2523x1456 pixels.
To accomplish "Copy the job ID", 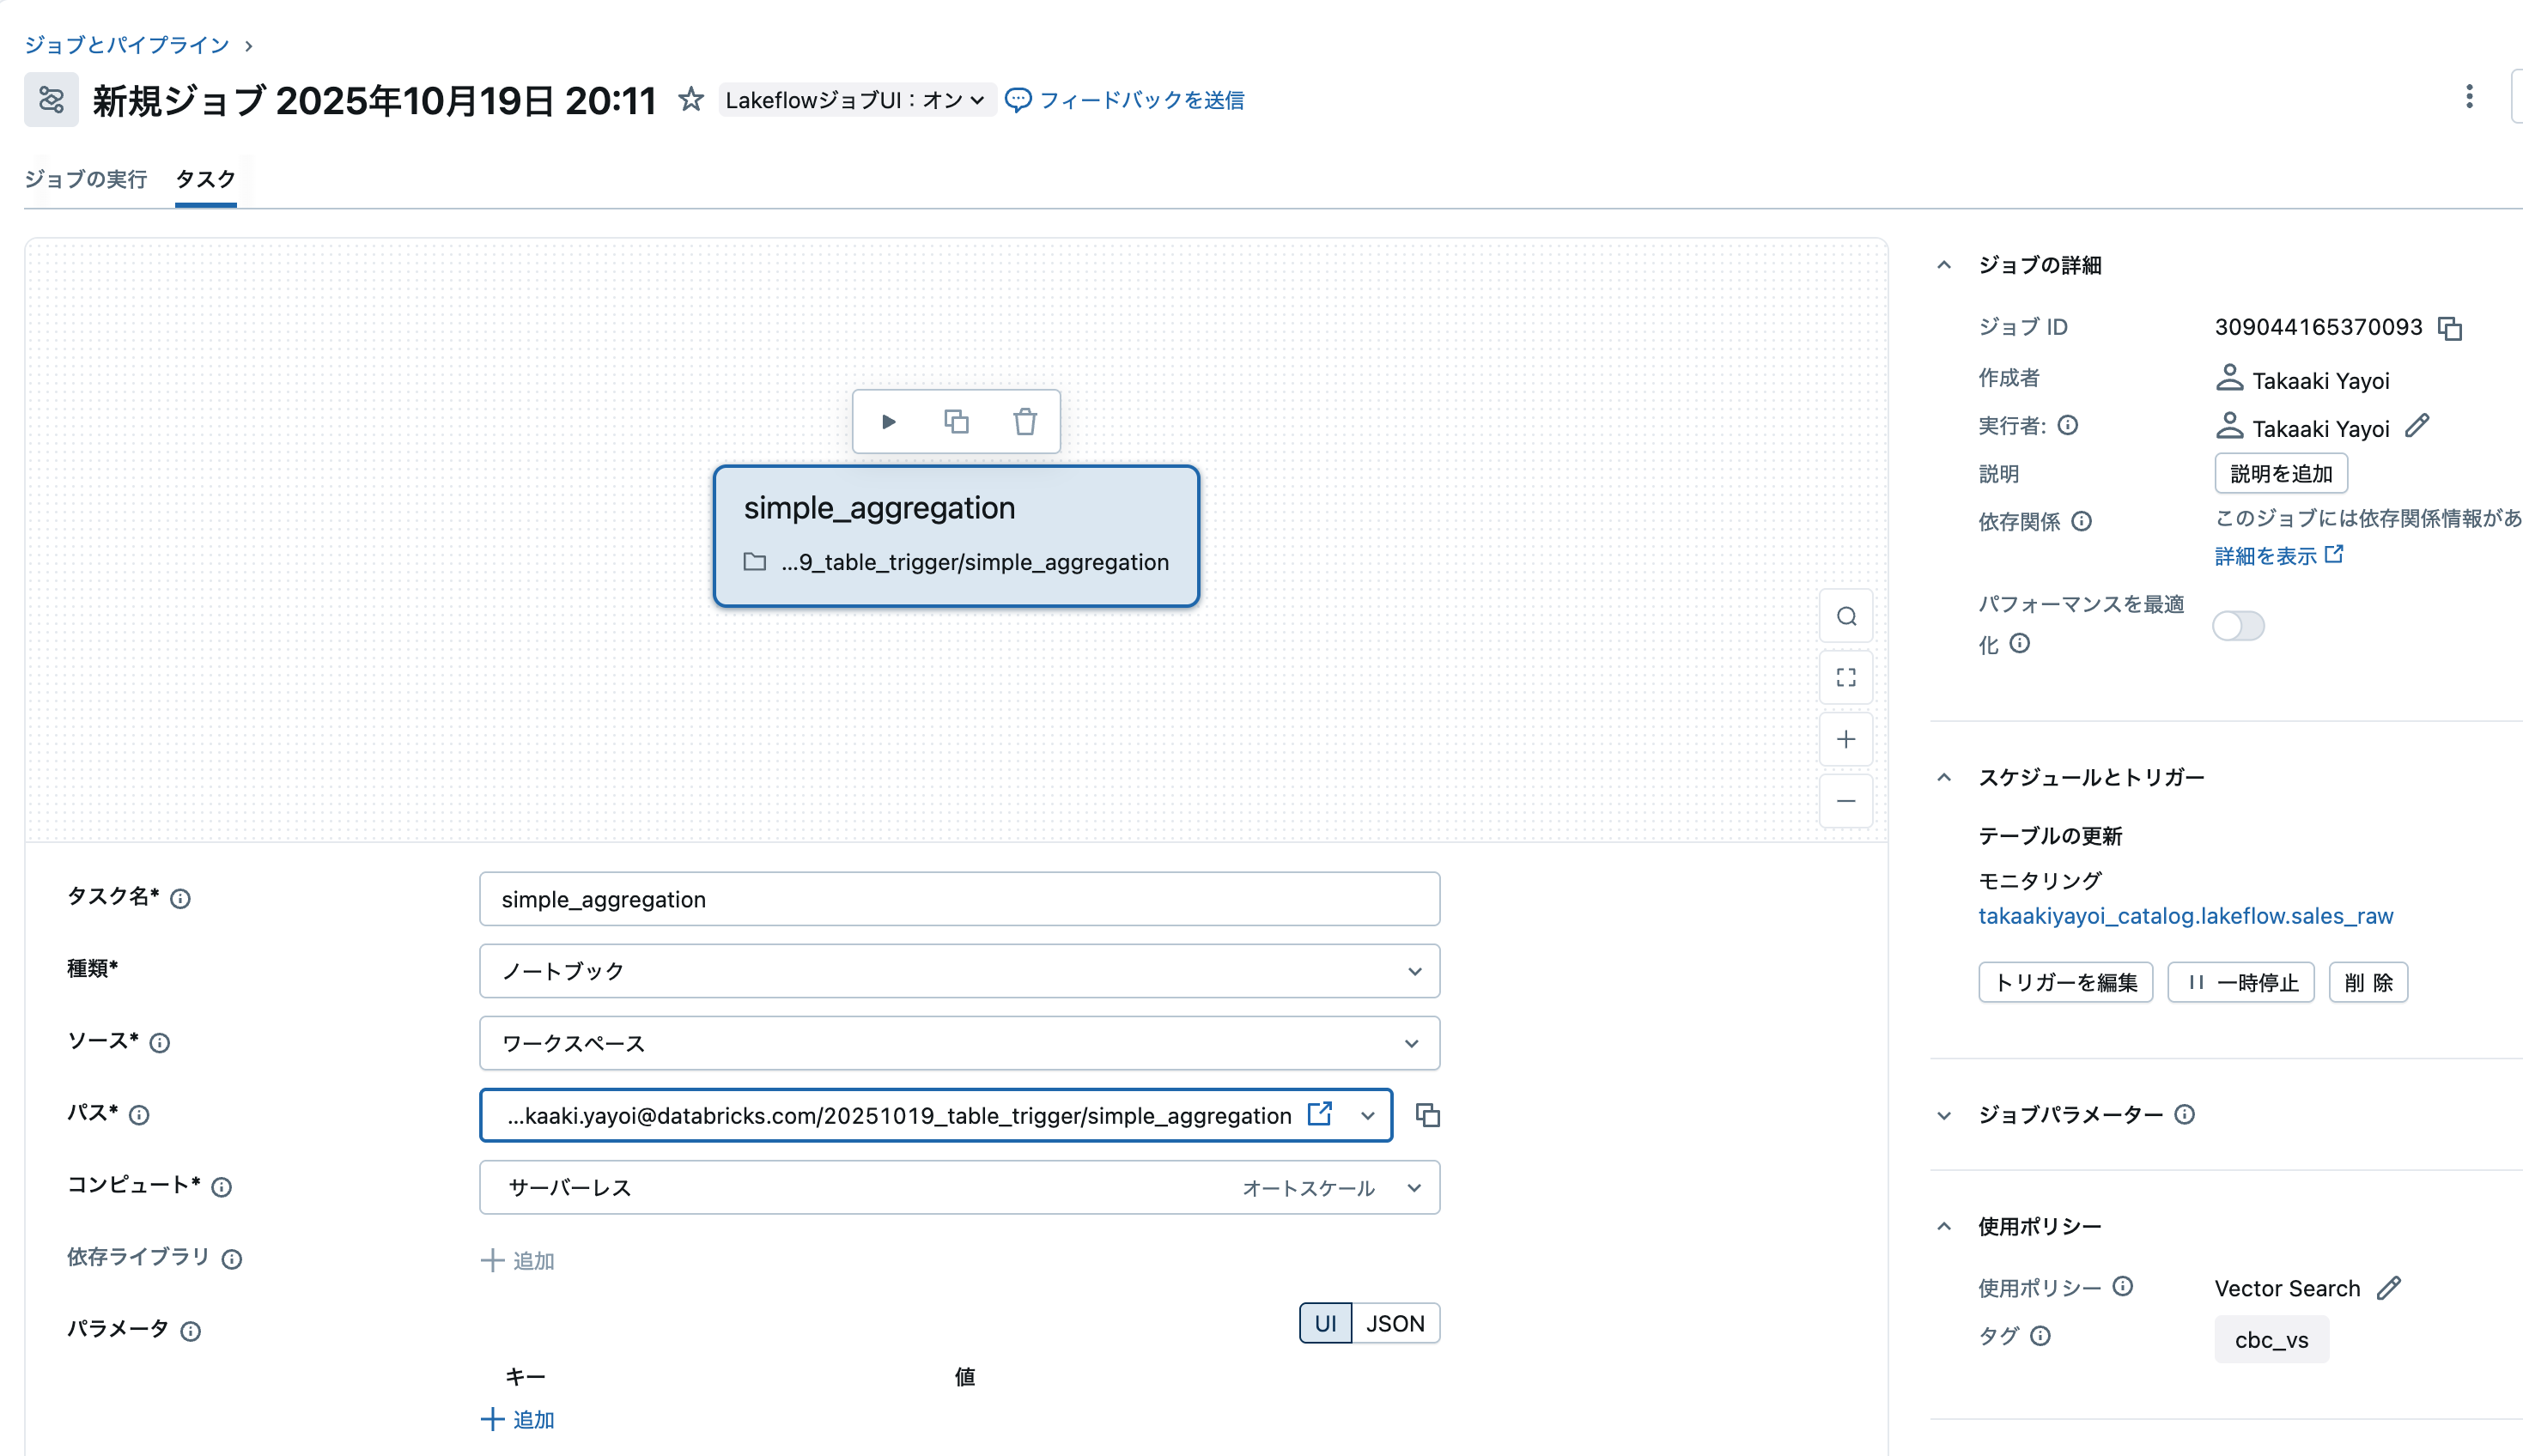I will coord(2449,328).
